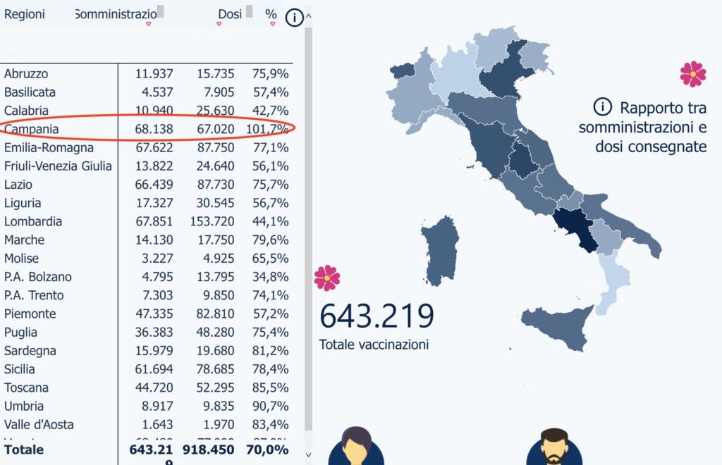The height and width of the screenshot is (465, 722).
Task: Click the down chevron below the table scrollbar
Action: [307, 454]
